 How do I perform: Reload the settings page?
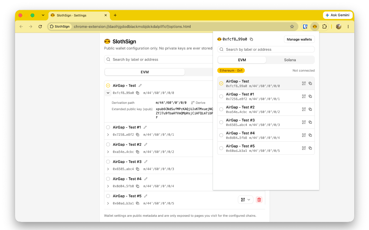40,26
